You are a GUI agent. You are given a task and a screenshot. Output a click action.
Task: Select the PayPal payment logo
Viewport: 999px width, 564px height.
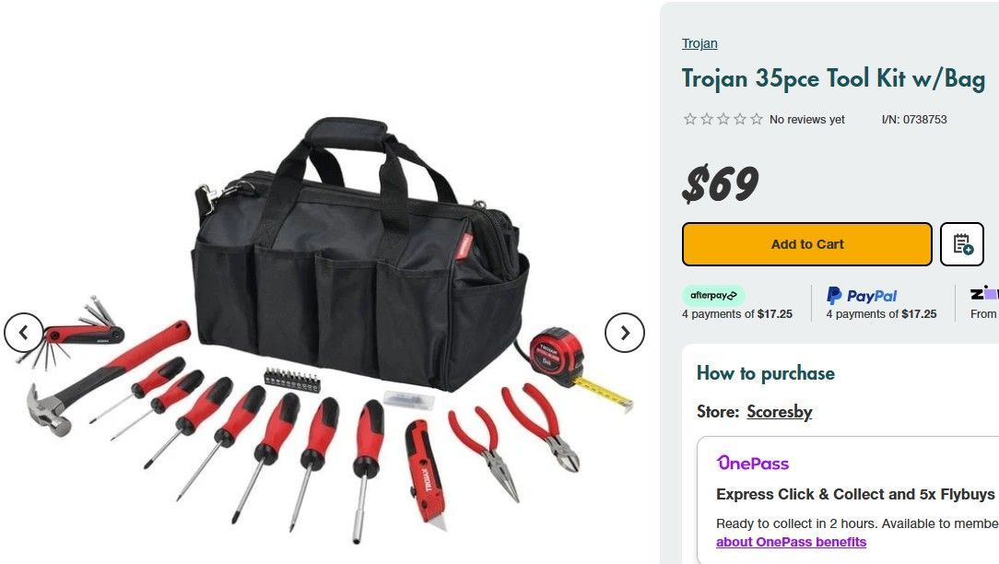pyautogui.click(x=862, y=296)
